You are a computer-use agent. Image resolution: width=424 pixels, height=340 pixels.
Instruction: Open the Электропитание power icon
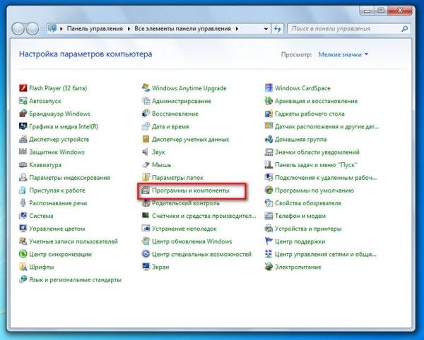269,267
